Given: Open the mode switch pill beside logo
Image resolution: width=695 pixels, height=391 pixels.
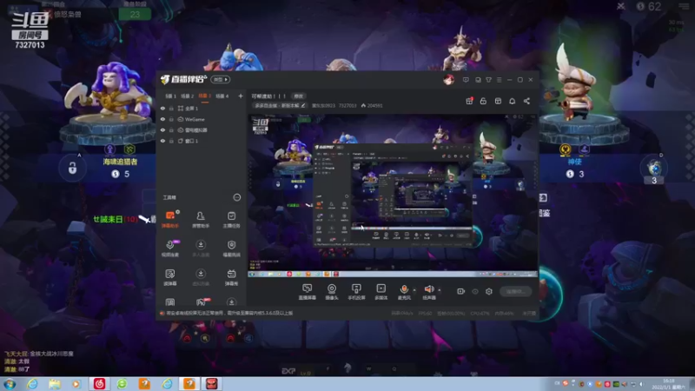Looking at the screenshot, I should 221,80.
